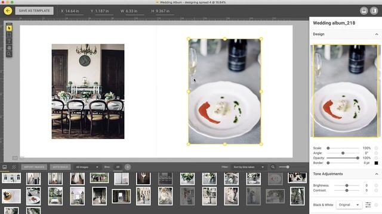Click the reset circle next to Black & White
The image size is (382, 214).
point(377,204)
